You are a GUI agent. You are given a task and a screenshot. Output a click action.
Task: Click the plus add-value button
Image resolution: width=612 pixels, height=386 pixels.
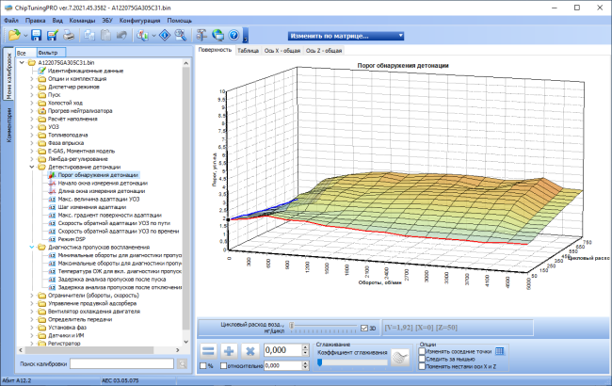click(229, 351)
